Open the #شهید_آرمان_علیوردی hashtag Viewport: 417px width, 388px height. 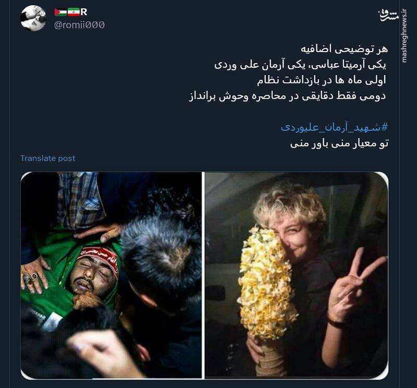pos(334,127)
